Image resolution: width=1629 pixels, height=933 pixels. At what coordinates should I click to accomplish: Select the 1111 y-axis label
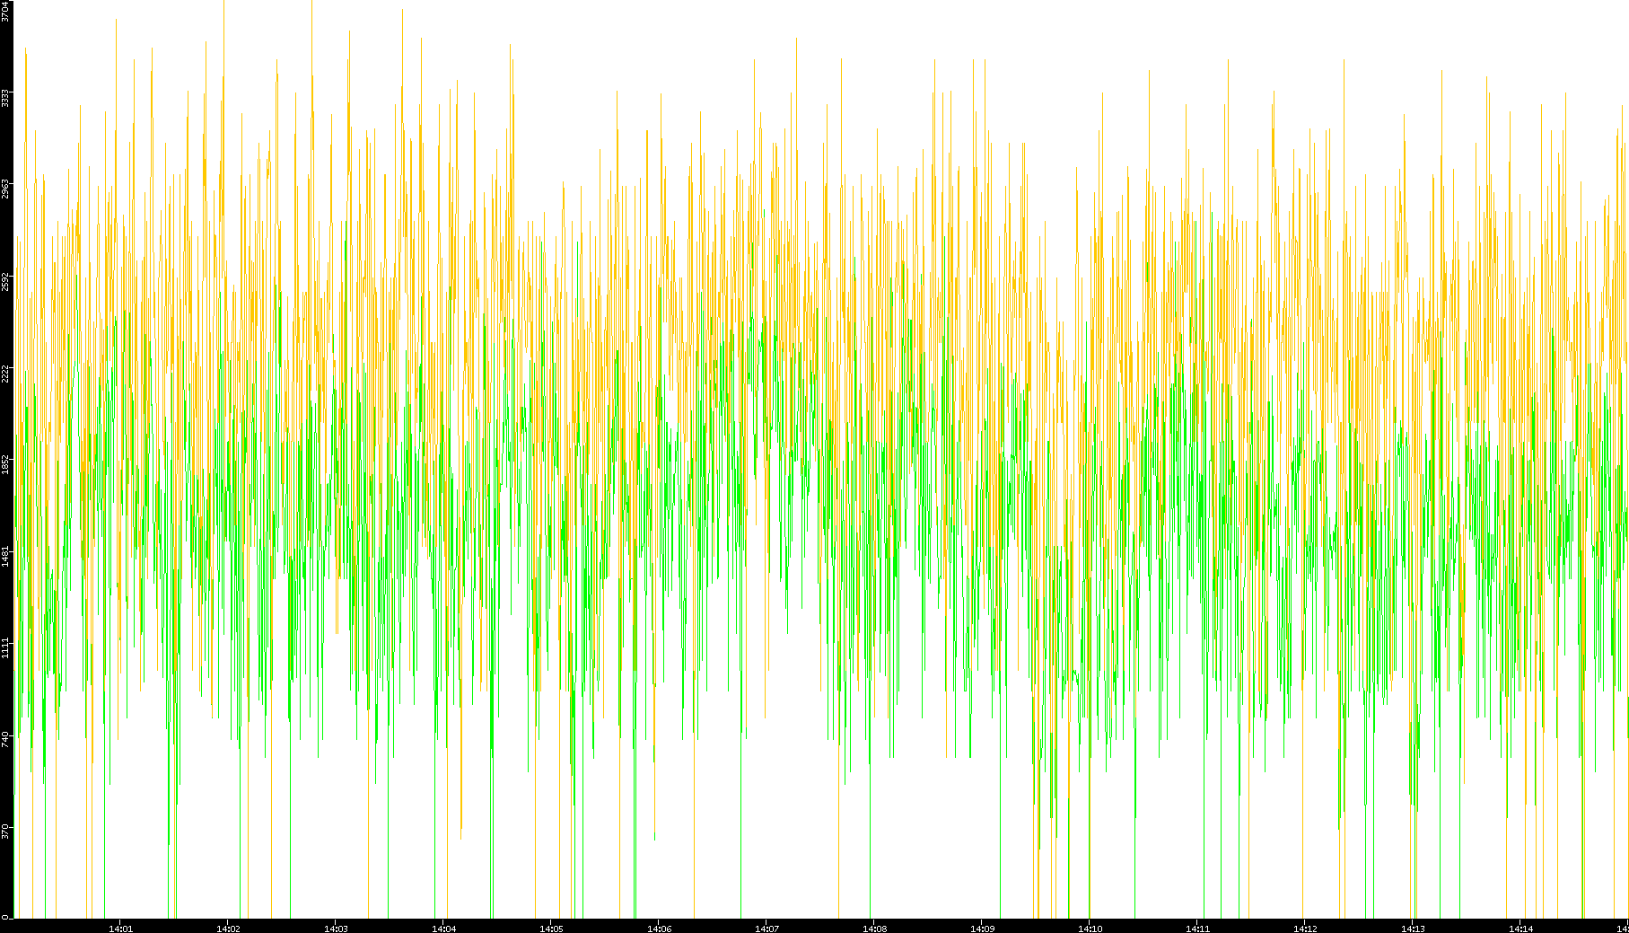6,647
